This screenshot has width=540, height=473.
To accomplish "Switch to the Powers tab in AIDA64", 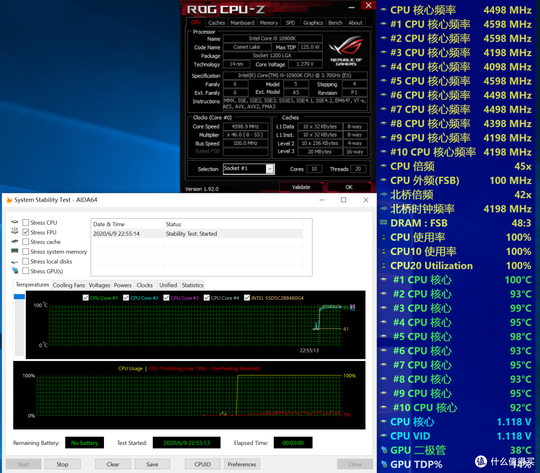I will pos(122,285).
